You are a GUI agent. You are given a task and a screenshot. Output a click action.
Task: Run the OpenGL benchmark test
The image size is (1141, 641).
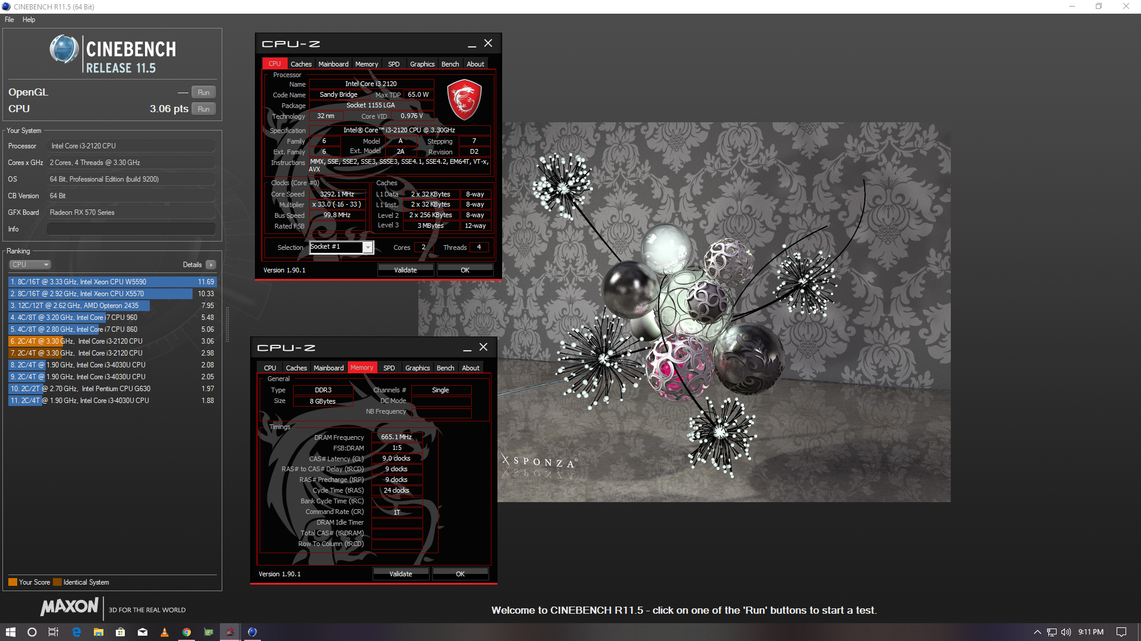[x=204, y=93]
